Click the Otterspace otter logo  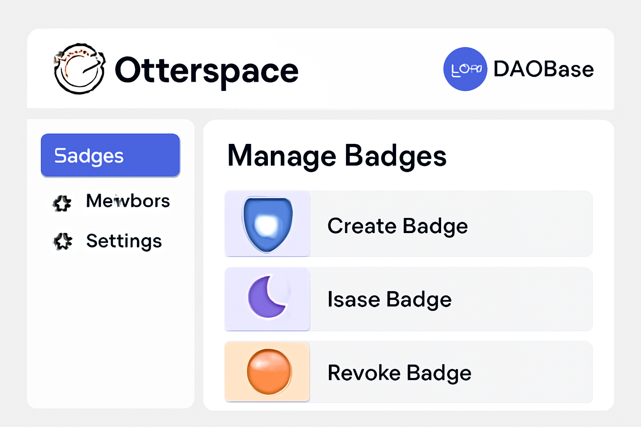(78, 70)
